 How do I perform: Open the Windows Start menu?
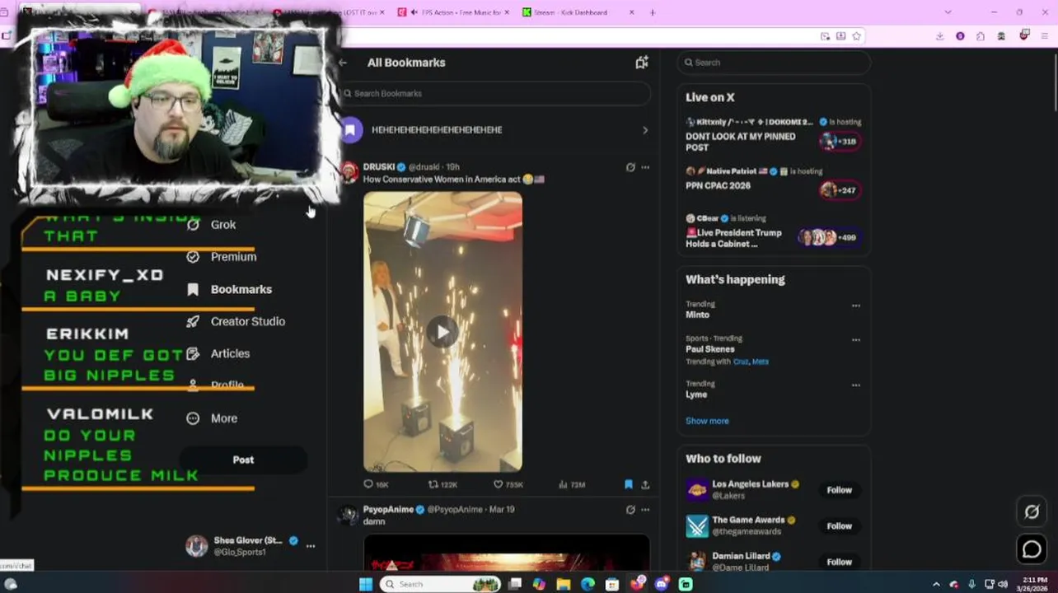pos(366,584)
